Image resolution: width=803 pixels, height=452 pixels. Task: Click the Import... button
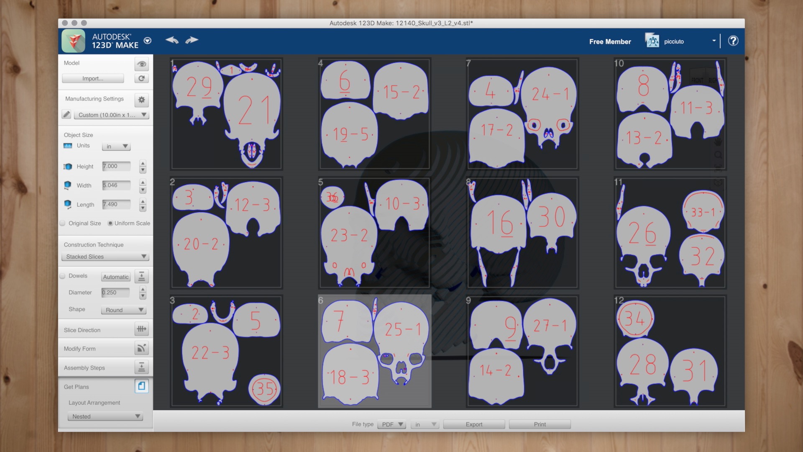pyautogui.click(x=93, y=78)
